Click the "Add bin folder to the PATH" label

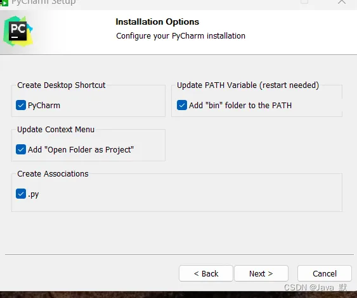[x=240, y=106]
